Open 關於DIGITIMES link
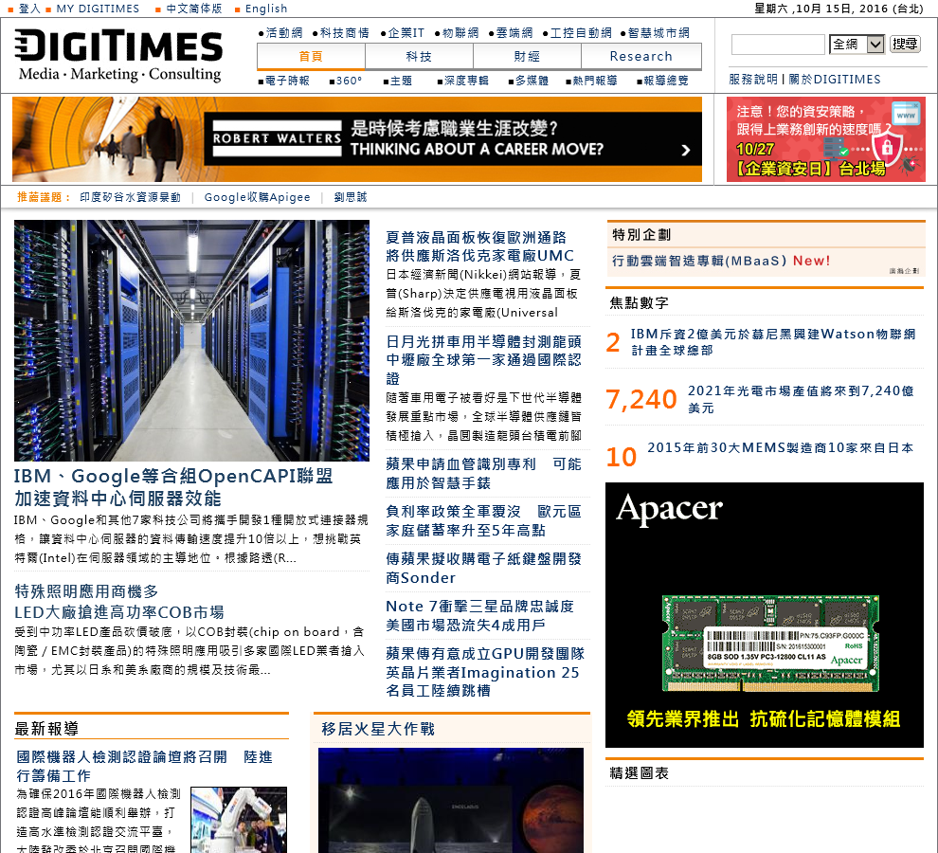The height and width of the screenshot is (853, 938). pyautogui.click(x=835, y=79)
